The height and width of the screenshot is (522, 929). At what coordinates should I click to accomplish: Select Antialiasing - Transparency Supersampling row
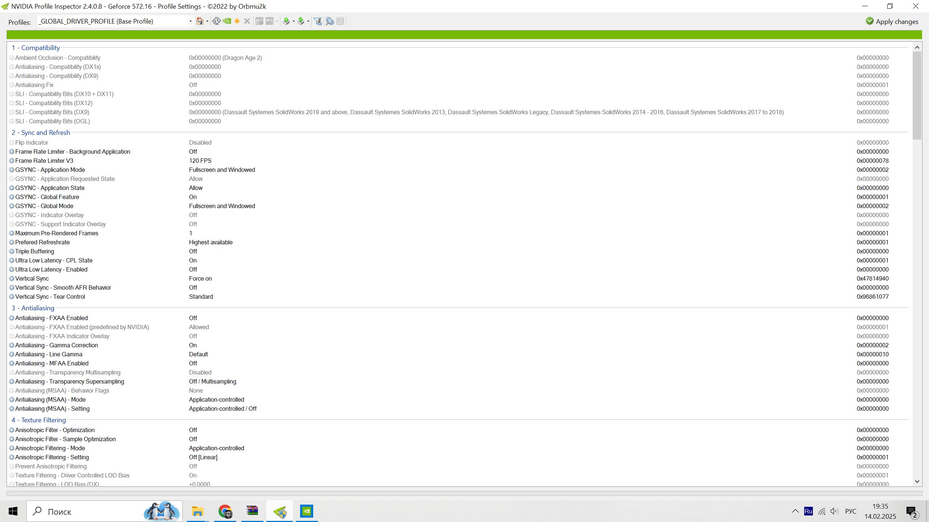pyautogui.click(x=459, y=381)
